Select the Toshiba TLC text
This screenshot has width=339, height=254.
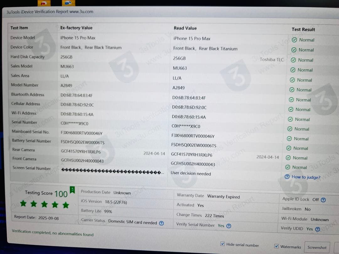[x=272, y=60]
